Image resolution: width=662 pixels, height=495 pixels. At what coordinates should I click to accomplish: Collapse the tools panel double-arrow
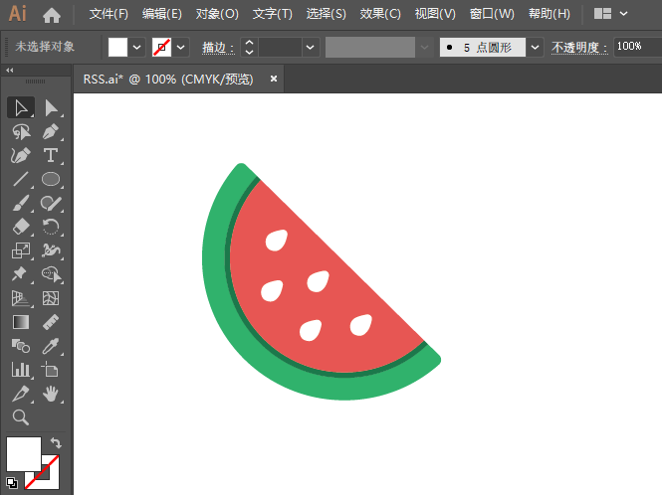pyautogui.click(x=10, y=71)
